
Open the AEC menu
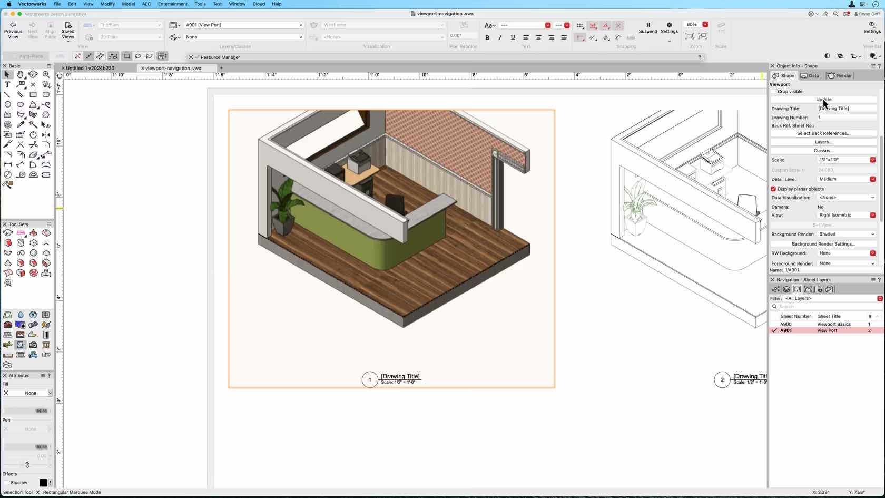coord(146,4)
